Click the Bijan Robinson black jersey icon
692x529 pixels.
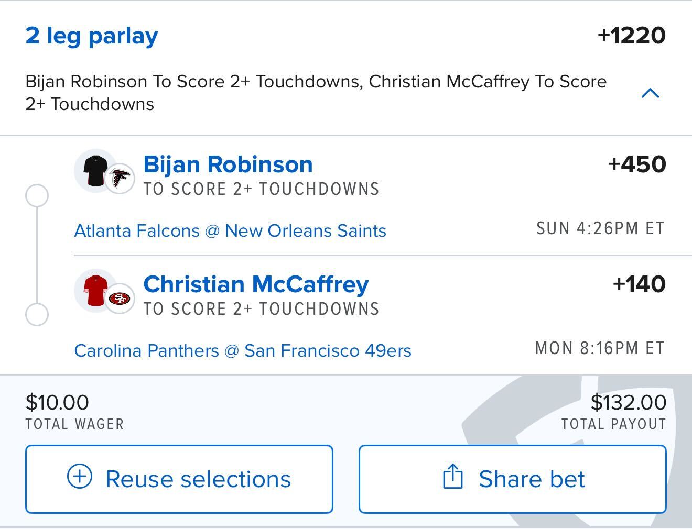[95, 170]
